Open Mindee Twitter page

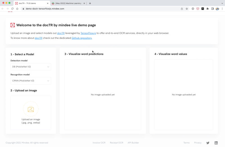pos(208,143)
